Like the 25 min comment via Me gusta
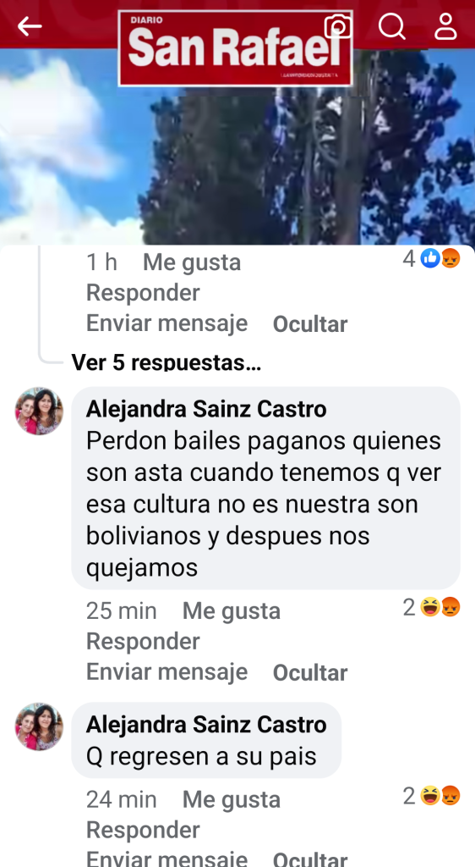The width and height of the screenshot is (475, 867). (231, 611)
